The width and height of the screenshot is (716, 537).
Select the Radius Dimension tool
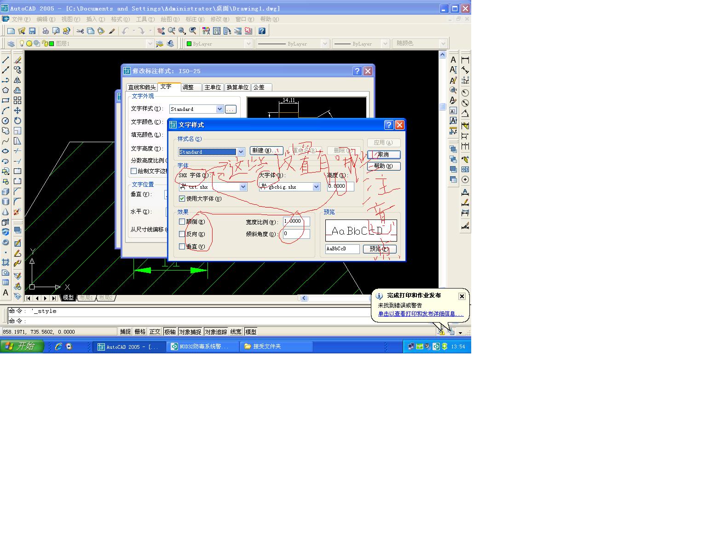pos(465,92)
